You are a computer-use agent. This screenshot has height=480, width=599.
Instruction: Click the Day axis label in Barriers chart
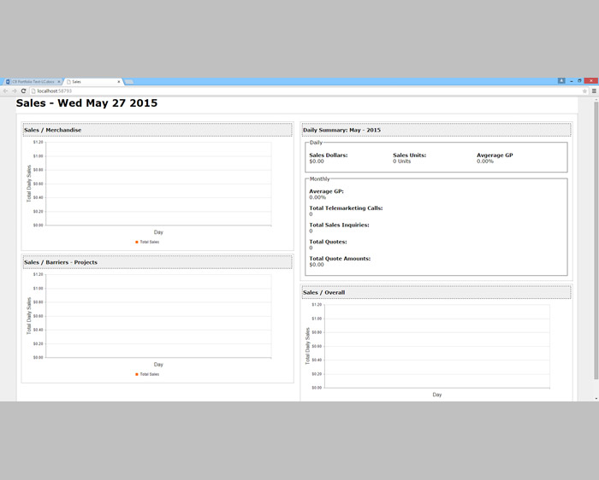coord(158,365)
